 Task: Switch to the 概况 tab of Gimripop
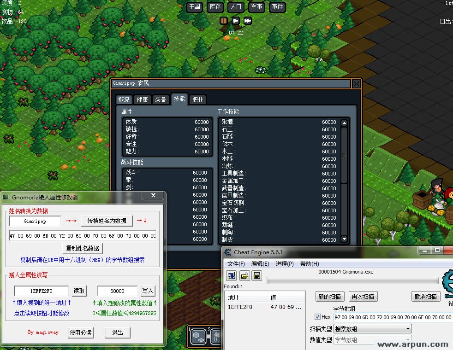tap(124, 99)
